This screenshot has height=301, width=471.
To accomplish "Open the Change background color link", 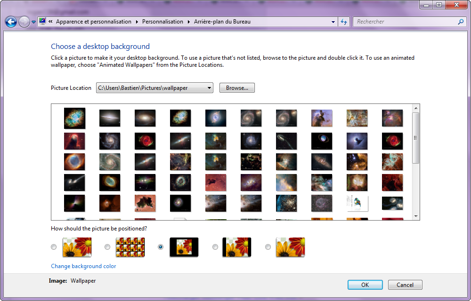I will pos(83,266).
